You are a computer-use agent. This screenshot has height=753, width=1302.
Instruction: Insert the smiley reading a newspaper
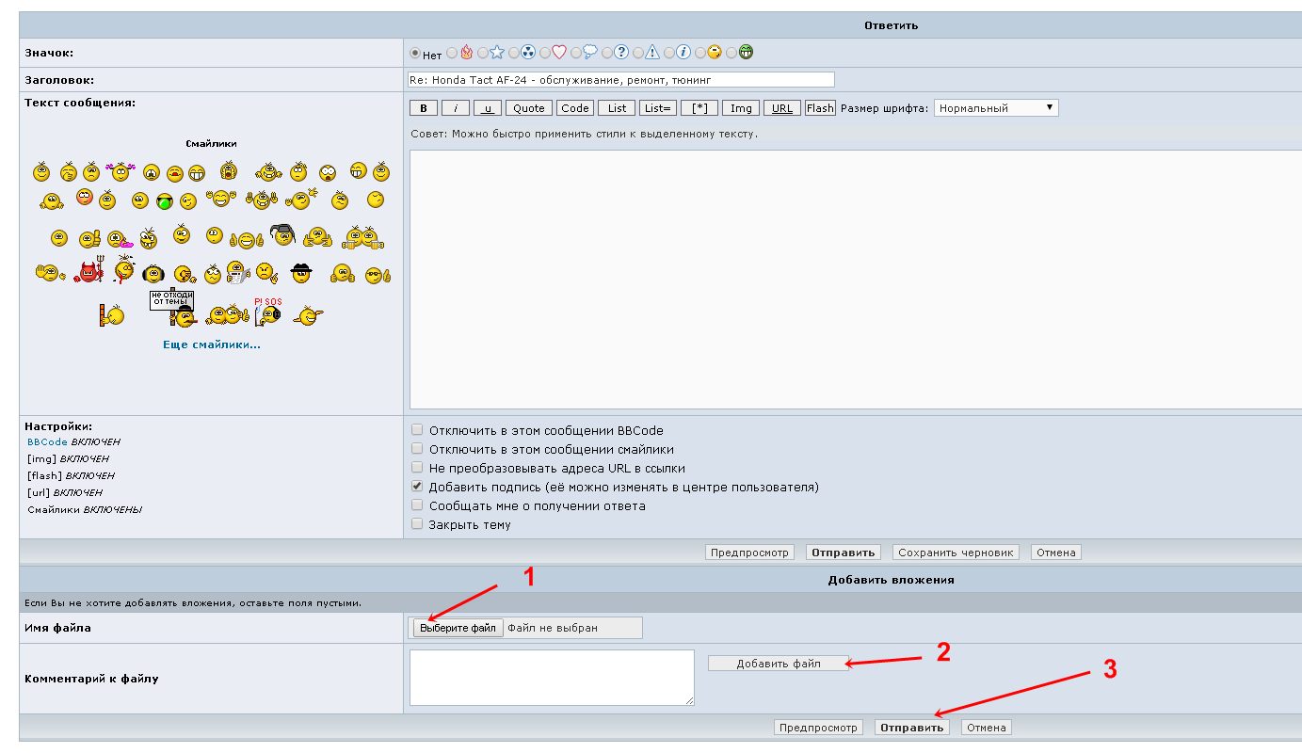coord(238,274)
